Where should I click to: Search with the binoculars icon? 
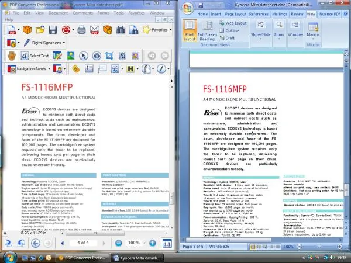121,30
